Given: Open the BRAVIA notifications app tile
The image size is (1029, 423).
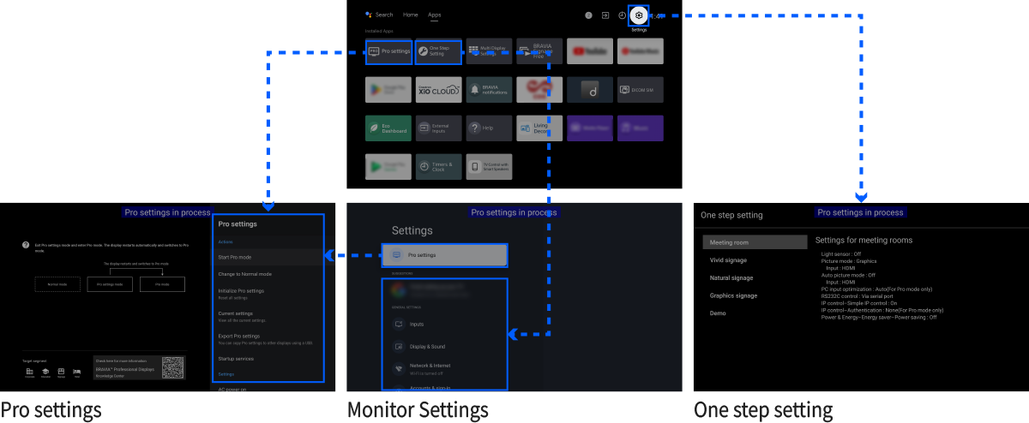Looking at the screenshot, I should coord(490,89).
